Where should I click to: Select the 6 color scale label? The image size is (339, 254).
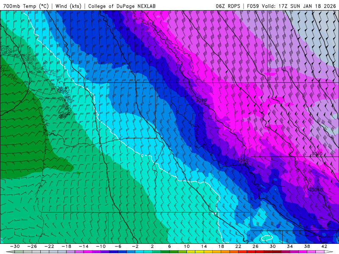point(169,246)
